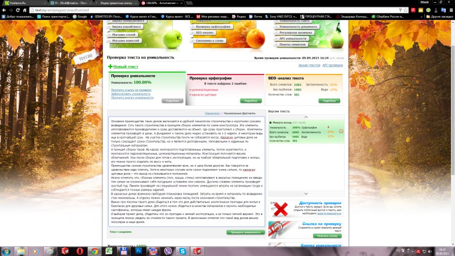455x256 pixels.
Task: Open the Windows Start menu
Action: pos(6,251)
